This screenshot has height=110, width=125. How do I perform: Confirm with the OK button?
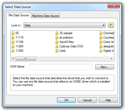(66, 100)
